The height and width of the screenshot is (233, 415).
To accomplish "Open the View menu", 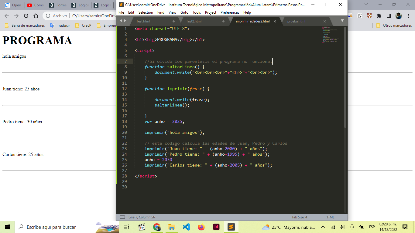I will (x=172, y=12).
